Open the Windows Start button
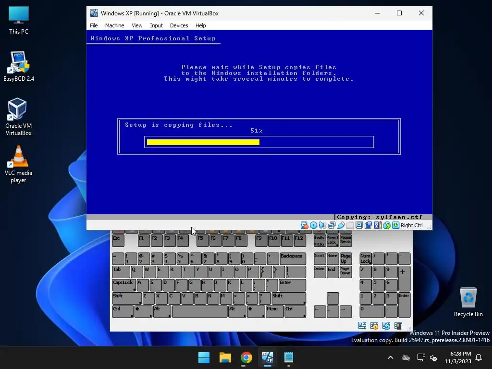492x369 pixels. tap(204, 357)
